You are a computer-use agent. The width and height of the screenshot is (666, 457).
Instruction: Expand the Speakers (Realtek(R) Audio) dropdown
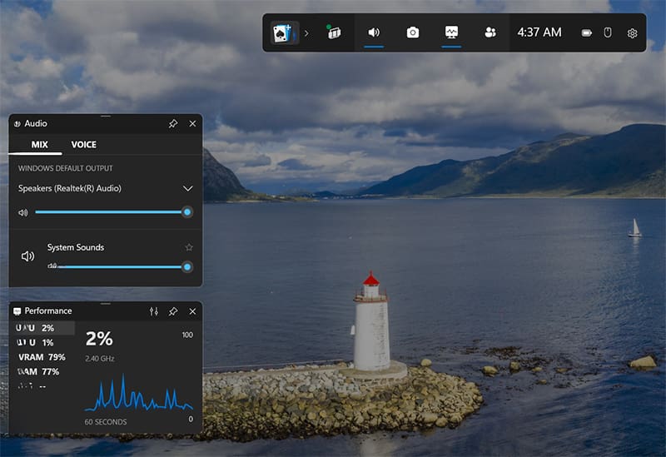point(187,189)
